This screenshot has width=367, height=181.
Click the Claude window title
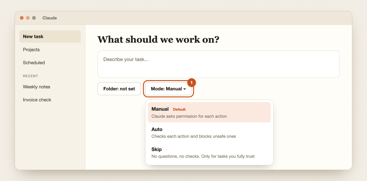[x=50, y=18]
